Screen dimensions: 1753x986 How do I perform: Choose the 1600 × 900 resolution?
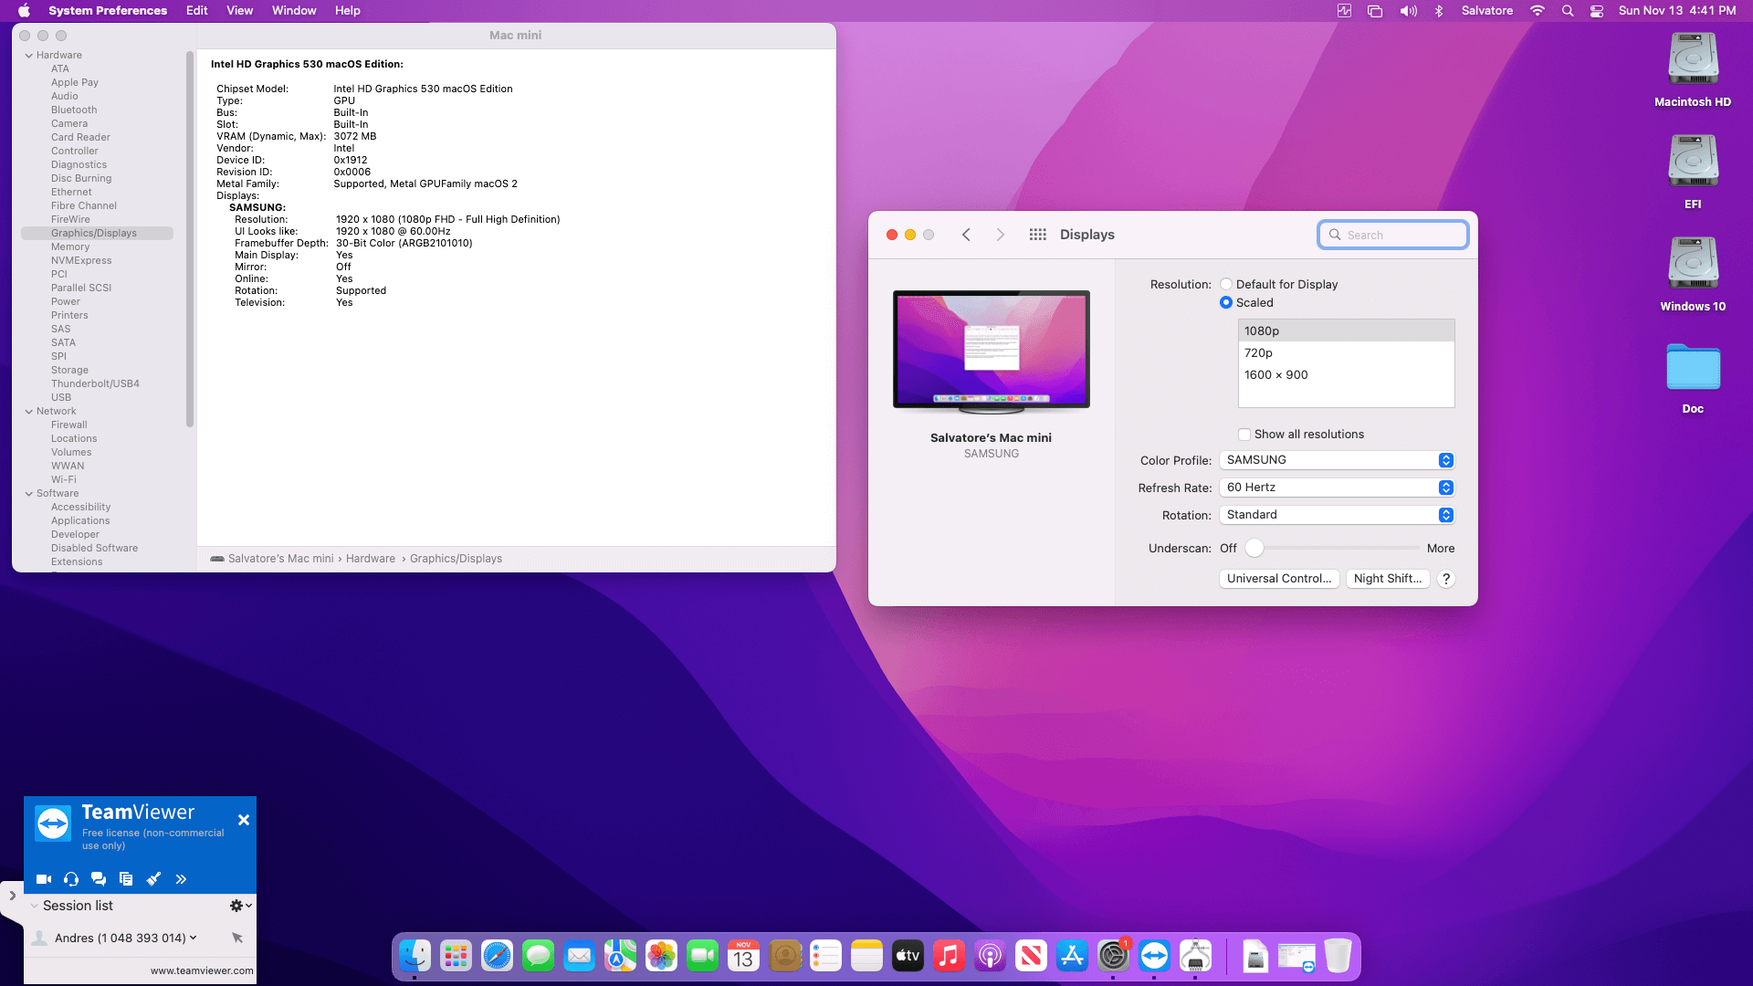1346,374
